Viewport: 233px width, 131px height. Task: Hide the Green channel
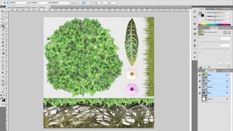(200, 87)
